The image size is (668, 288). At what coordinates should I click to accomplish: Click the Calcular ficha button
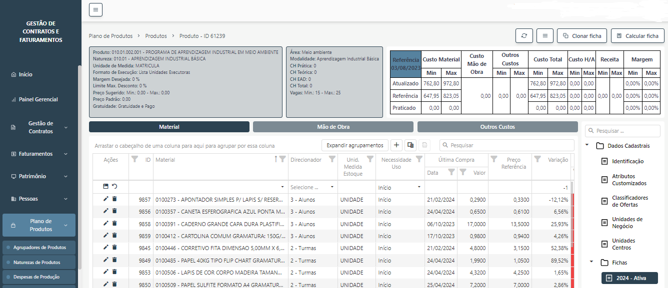637,36
